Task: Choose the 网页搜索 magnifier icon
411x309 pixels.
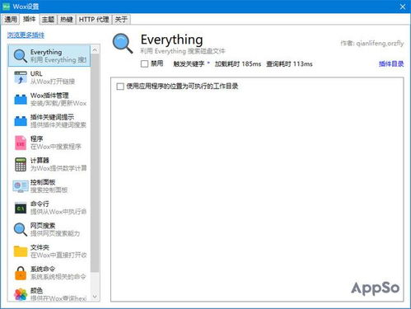Action: 21,230
